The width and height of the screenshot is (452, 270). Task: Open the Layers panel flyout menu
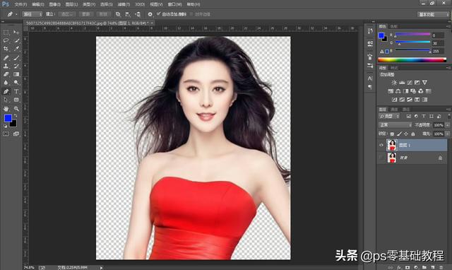point(448,110)
